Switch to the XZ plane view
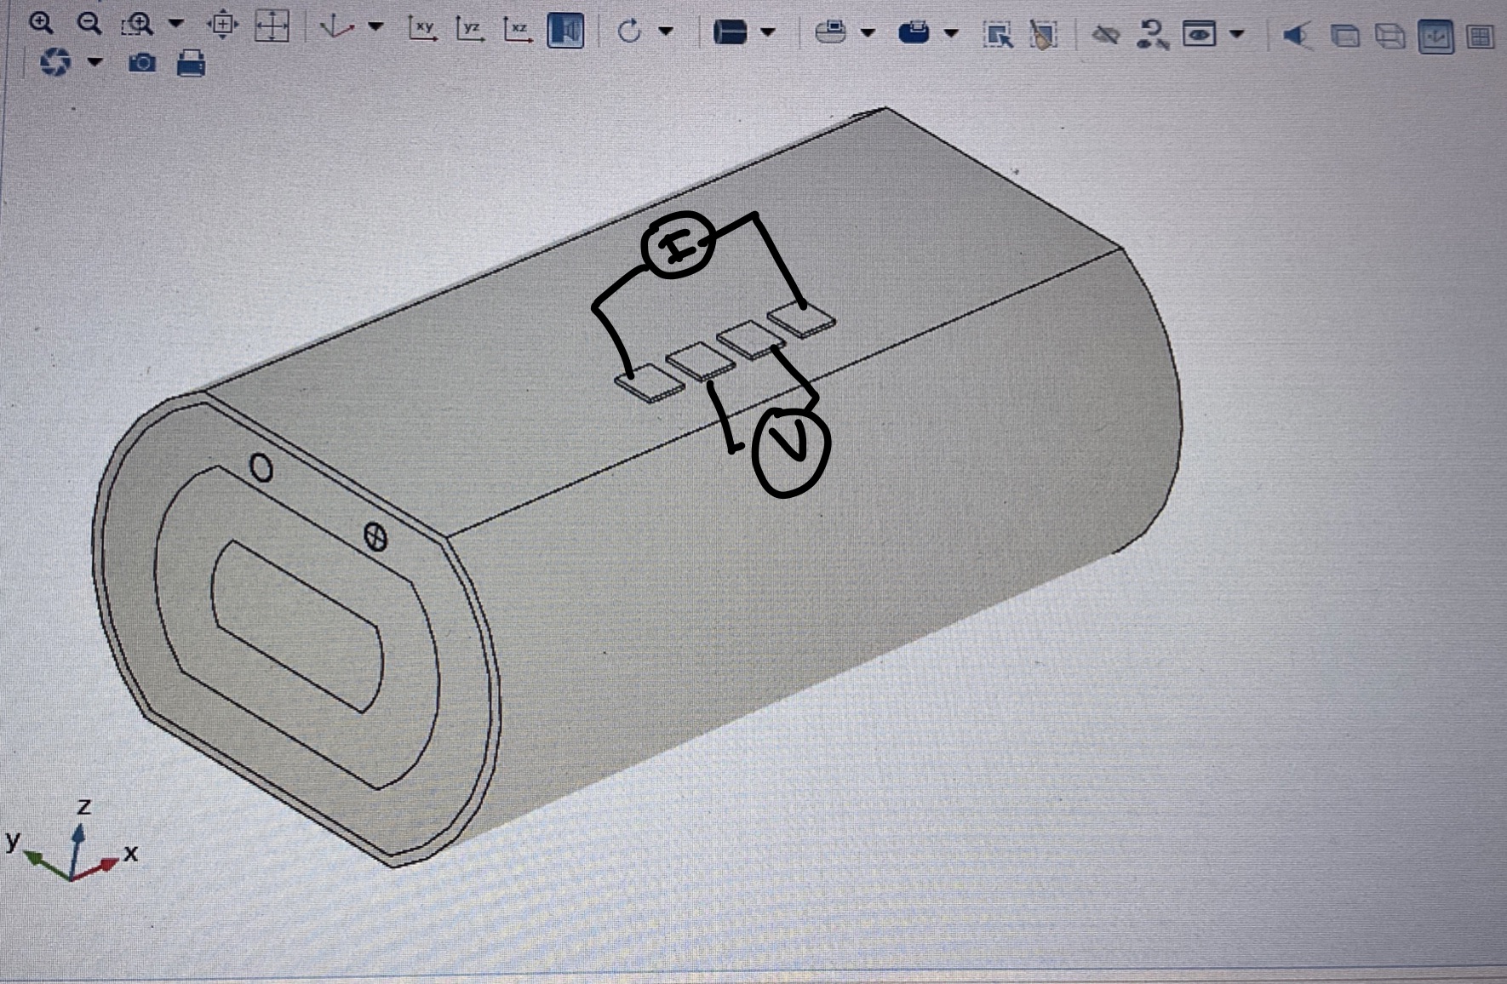 click(x=516, y=30)
